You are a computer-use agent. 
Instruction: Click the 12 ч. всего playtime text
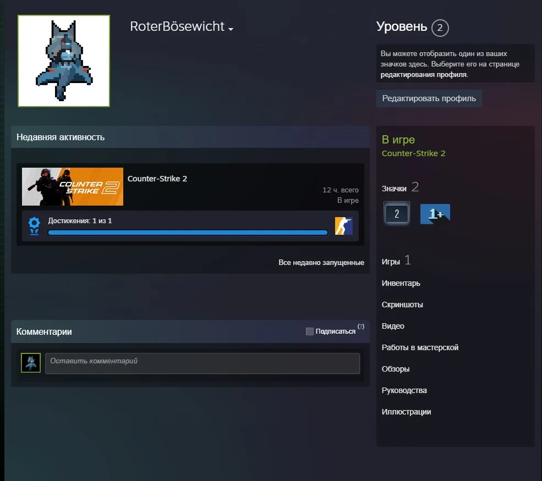coord(341,190)
